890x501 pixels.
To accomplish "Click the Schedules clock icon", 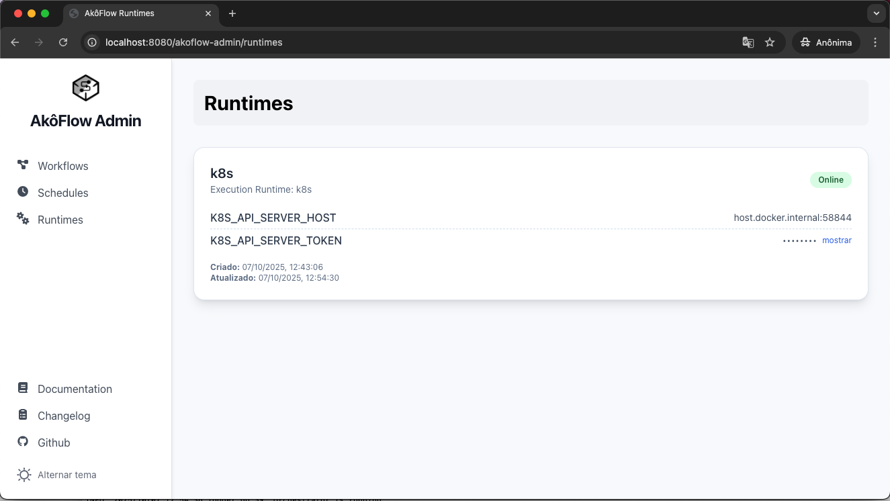I will tap(23, 192).
